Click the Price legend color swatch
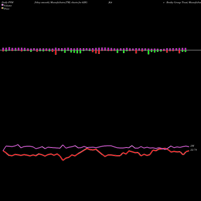The height and width of the screenshot is (201, 201). (2, 8)
